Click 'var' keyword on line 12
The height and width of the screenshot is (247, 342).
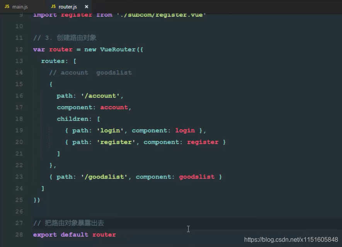(x=39, y=49)
